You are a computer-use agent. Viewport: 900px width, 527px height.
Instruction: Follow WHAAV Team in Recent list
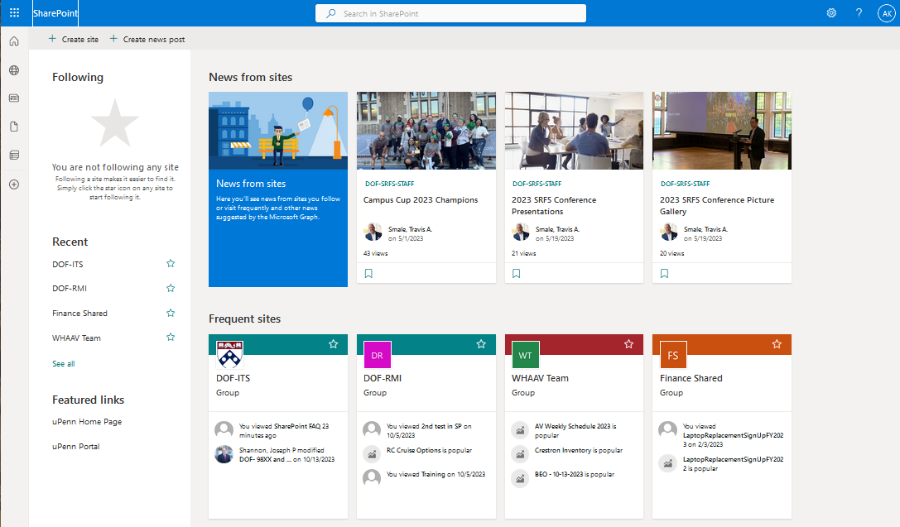[171, 338]
